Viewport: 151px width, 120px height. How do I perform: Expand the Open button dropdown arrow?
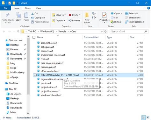coord(121,13)
